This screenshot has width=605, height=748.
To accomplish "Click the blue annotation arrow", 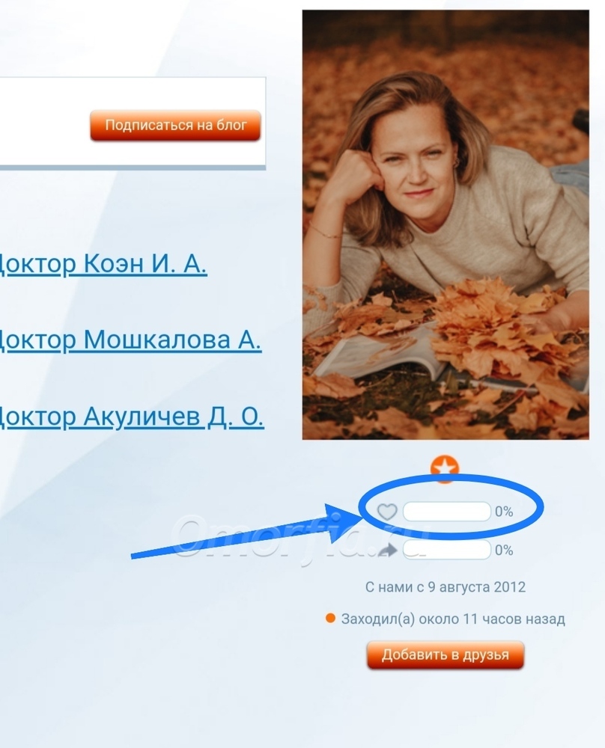I will coord(246,531).
